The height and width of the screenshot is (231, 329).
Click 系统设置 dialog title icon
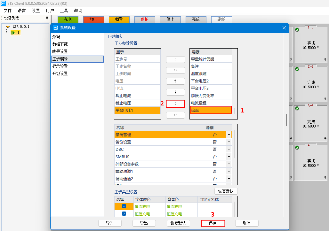click(56, 28)
